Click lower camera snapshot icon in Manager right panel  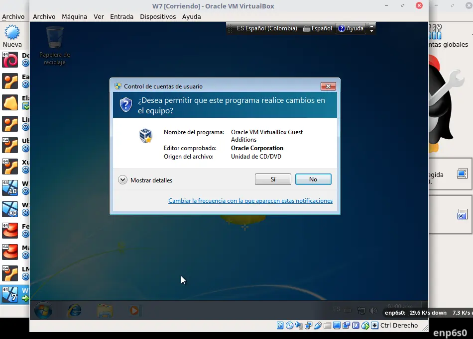462,214
